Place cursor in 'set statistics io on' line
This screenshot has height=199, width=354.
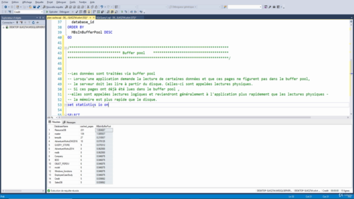tap(88, 104)
